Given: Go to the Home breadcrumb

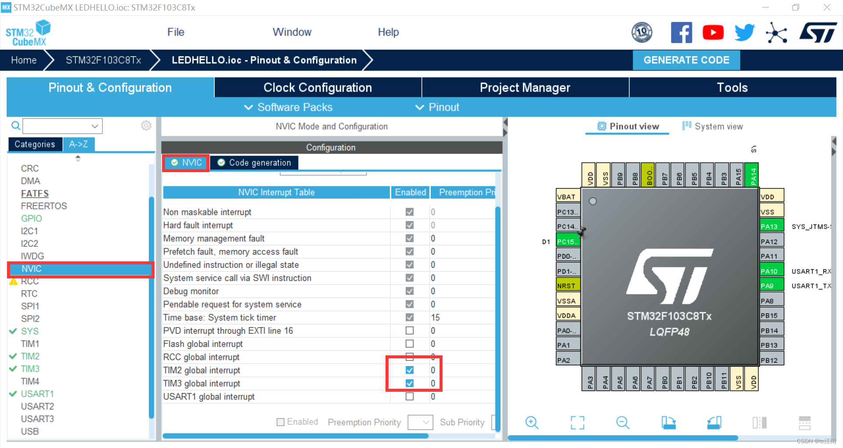Looking at the screenshot, I should tap(24, 60).
